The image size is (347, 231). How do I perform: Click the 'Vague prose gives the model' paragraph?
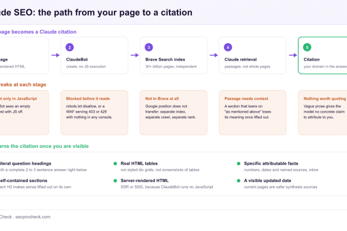click(x=324, y=111)
